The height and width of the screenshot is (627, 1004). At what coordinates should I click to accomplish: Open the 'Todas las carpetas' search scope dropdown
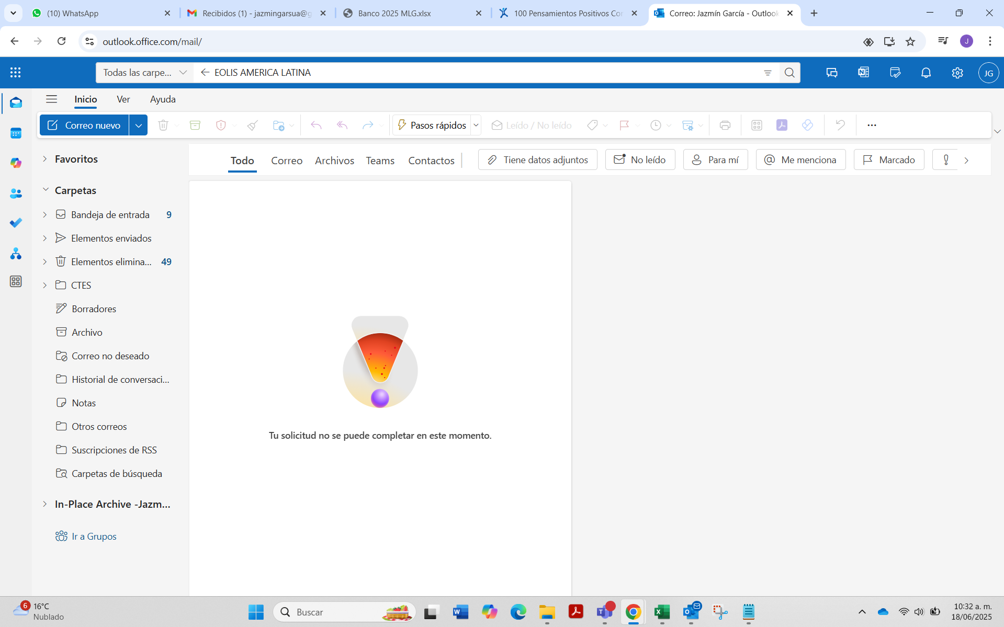tap(144, 73)
